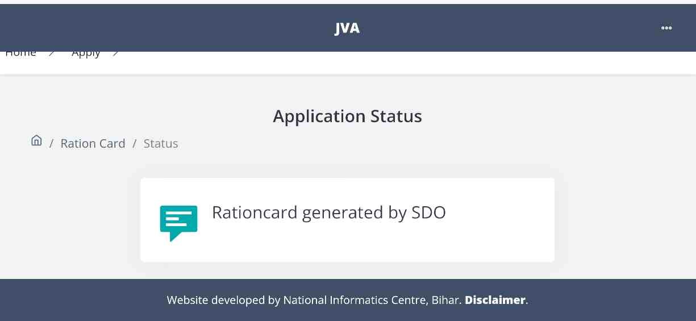The image size is (696, 321).
Task: Open the Apply navigation link
Action: 86,55
